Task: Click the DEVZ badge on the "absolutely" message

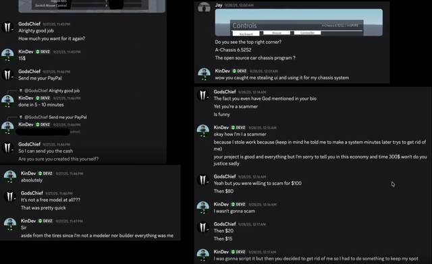Action: point(45,174)
